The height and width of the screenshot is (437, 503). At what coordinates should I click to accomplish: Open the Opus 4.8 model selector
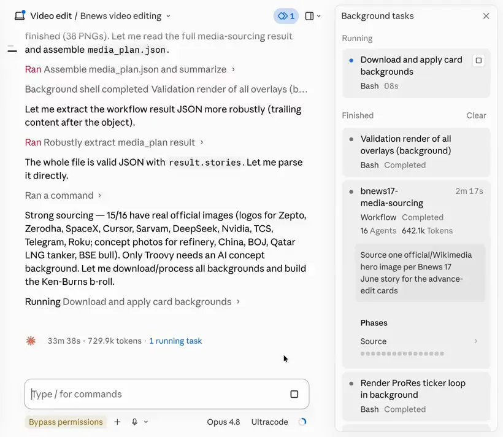click(223, 422)
